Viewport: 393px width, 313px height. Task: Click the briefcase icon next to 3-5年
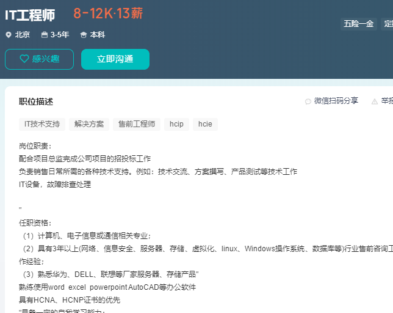(x=45, y=35)
